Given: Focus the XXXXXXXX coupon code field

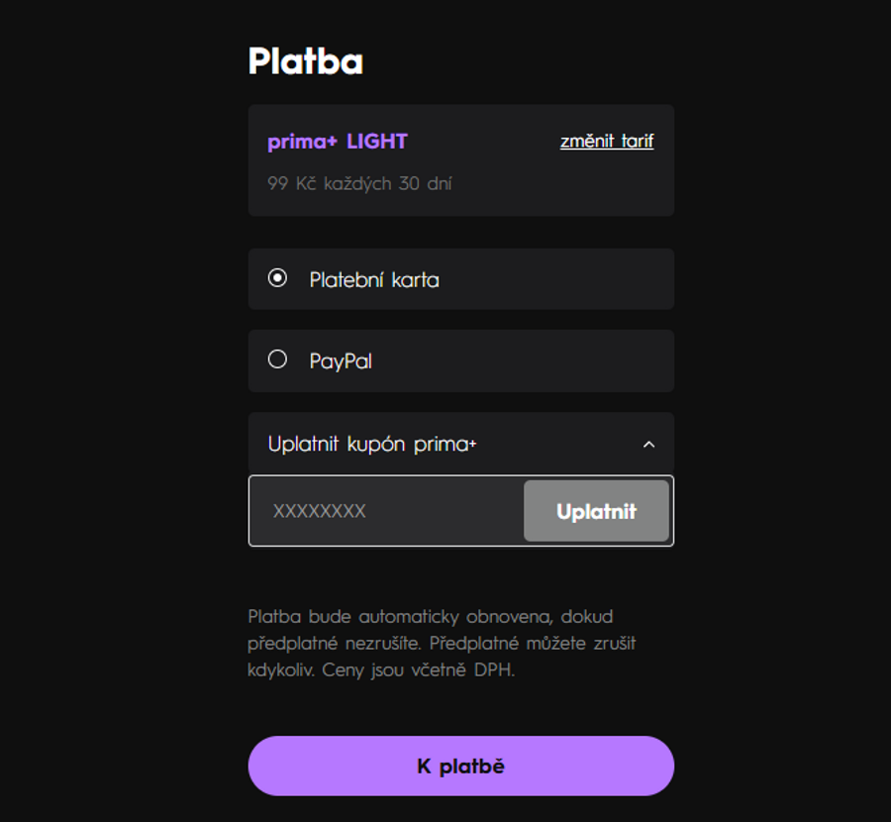Looking at the screenshot, I should [386, 511].
